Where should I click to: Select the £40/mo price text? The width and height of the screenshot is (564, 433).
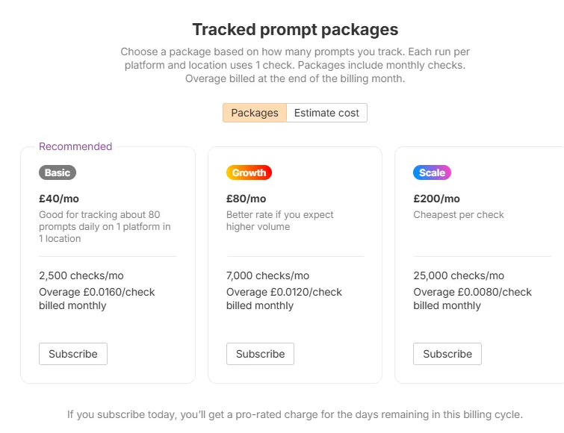(59, 199)
